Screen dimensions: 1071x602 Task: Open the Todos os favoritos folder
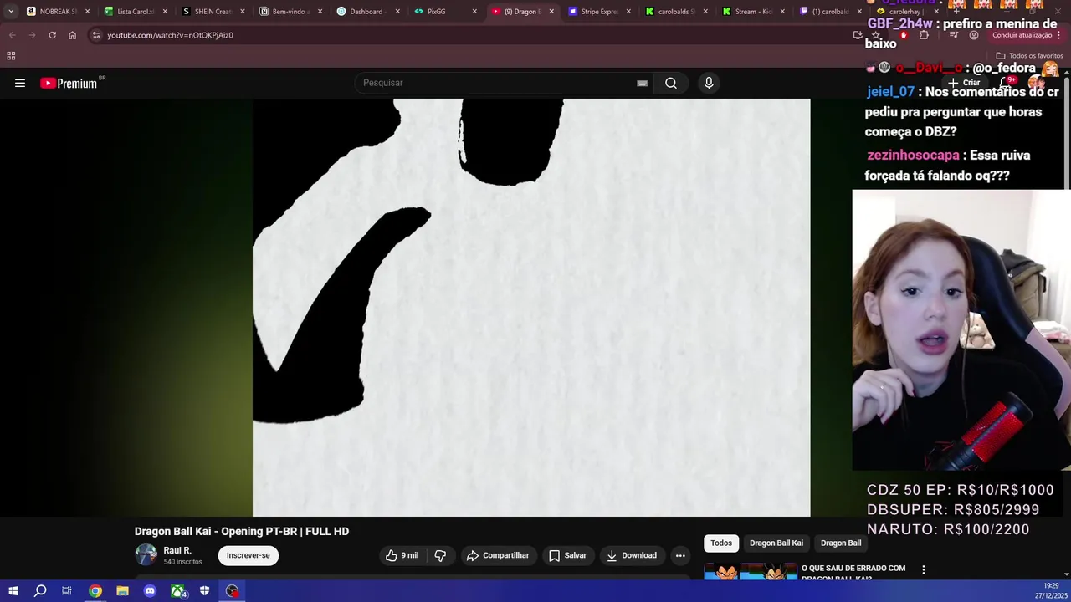point(1029,56)
